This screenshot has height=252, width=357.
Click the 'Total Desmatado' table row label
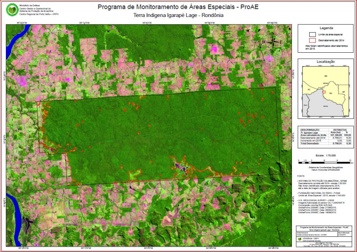tap(310, 143)
